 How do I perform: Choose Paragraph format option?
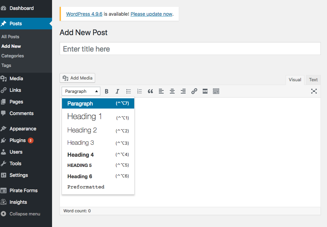coord(98,103)
